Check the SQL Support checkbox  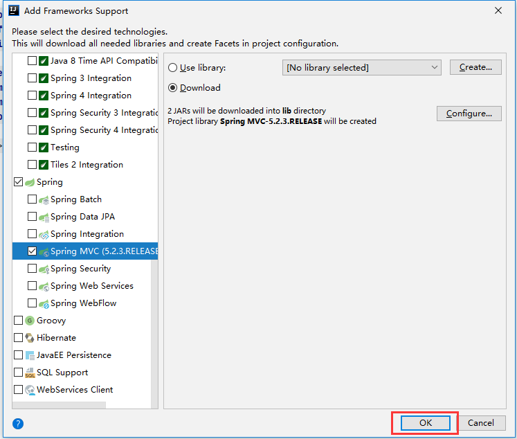tap(18, 372)
